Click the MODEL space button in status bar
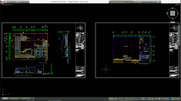181x101 pixels. coord(111,99)
